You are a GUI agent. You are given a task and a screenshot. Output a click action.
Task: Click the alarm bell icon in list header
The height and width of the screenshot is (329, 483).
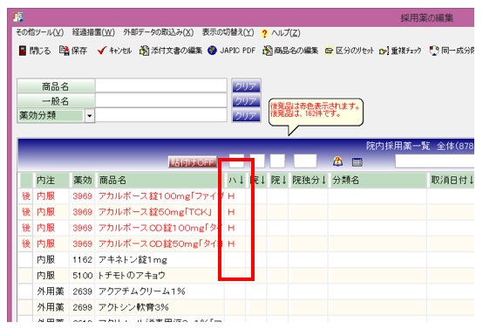tap(338, 161)
